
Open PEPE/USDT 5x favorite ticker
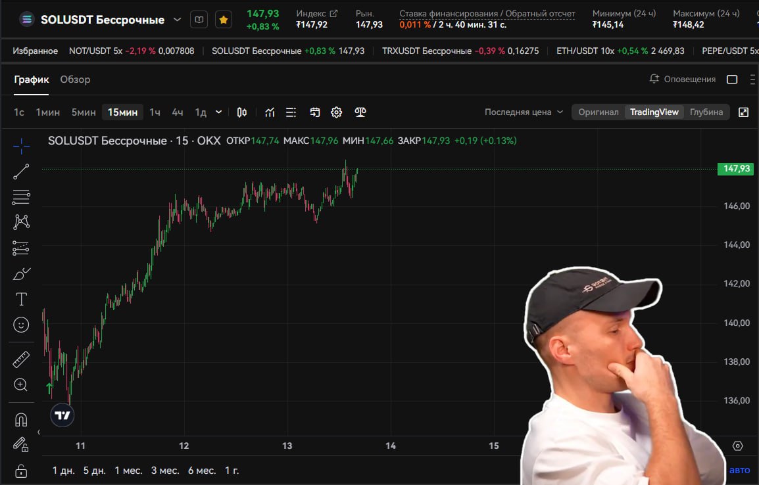(730, 51)
